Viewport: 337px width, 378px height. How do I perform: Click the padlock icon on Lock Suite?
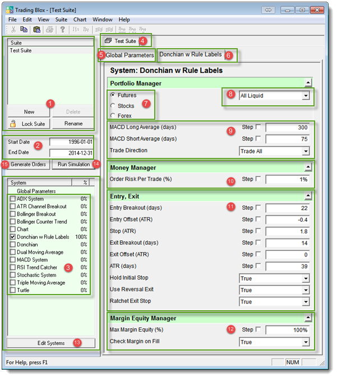[13, 124]
